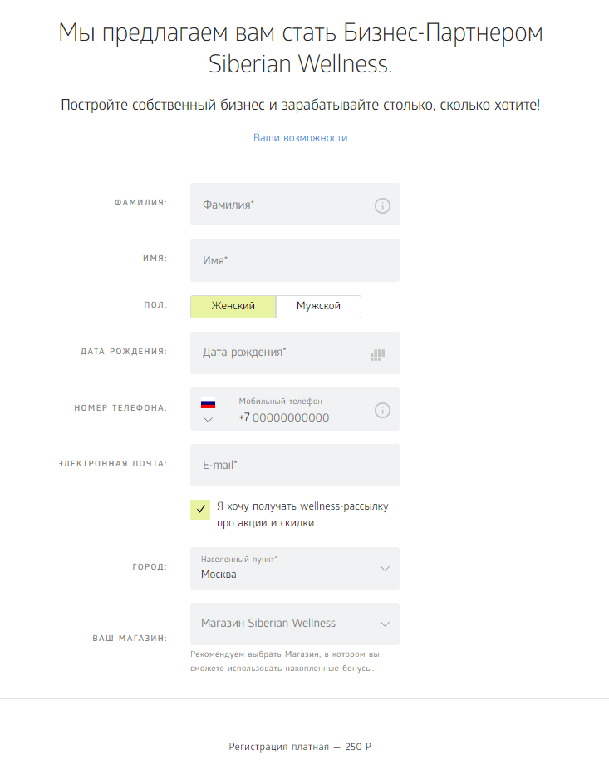
Task: Open the calendar icon for date of birth
Action: 377,353
